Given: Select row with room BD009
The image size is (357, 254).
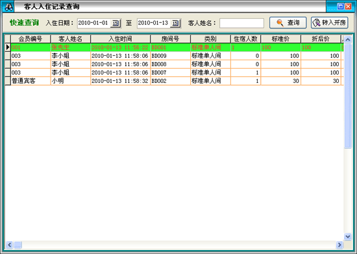Looking at the screenshot, I should point(174,56).
